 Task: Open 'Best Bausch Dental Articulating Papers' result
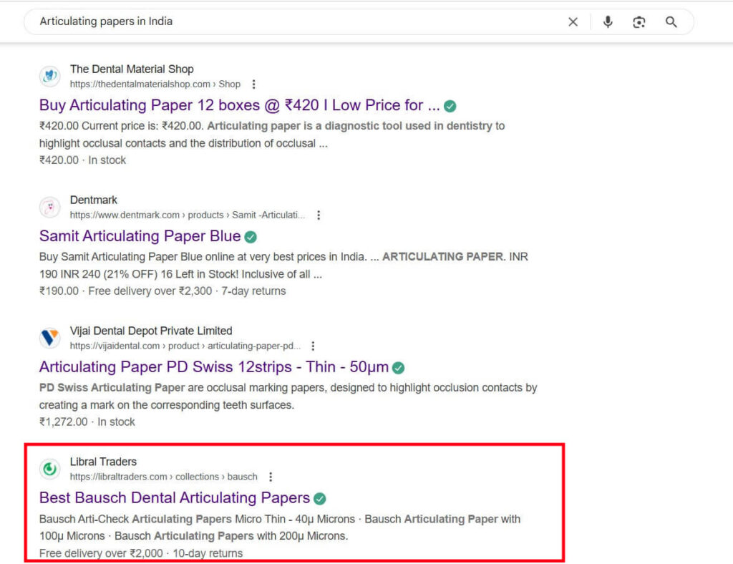[175, 498]
